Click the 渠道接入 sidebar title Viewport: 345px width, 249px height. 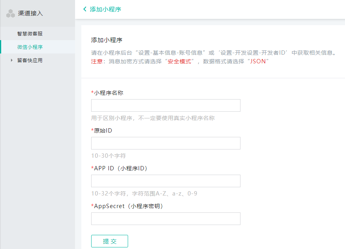point(30,13)
